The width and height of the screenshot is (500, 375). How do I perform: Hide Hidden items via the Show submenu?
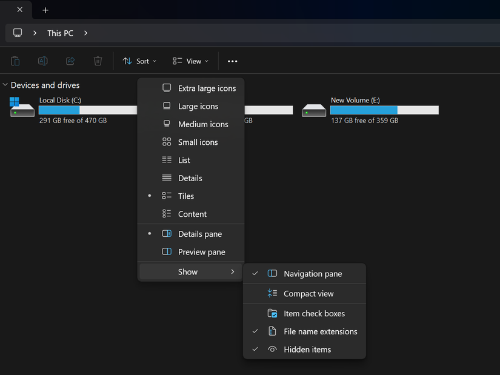pyautogui.click(x=307, y=350)
